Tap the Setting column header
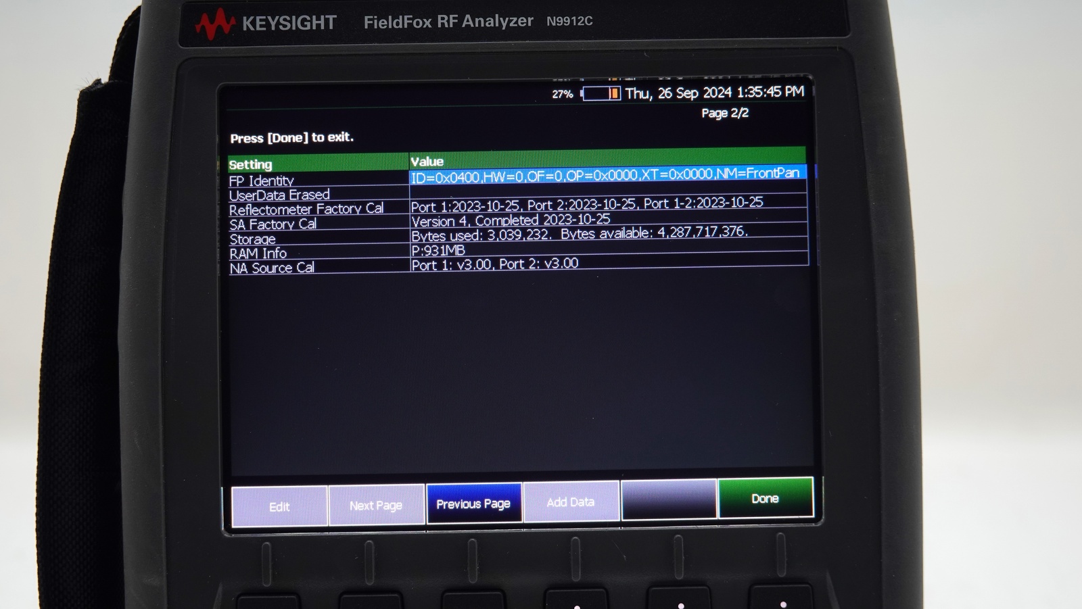 point(318,164)
